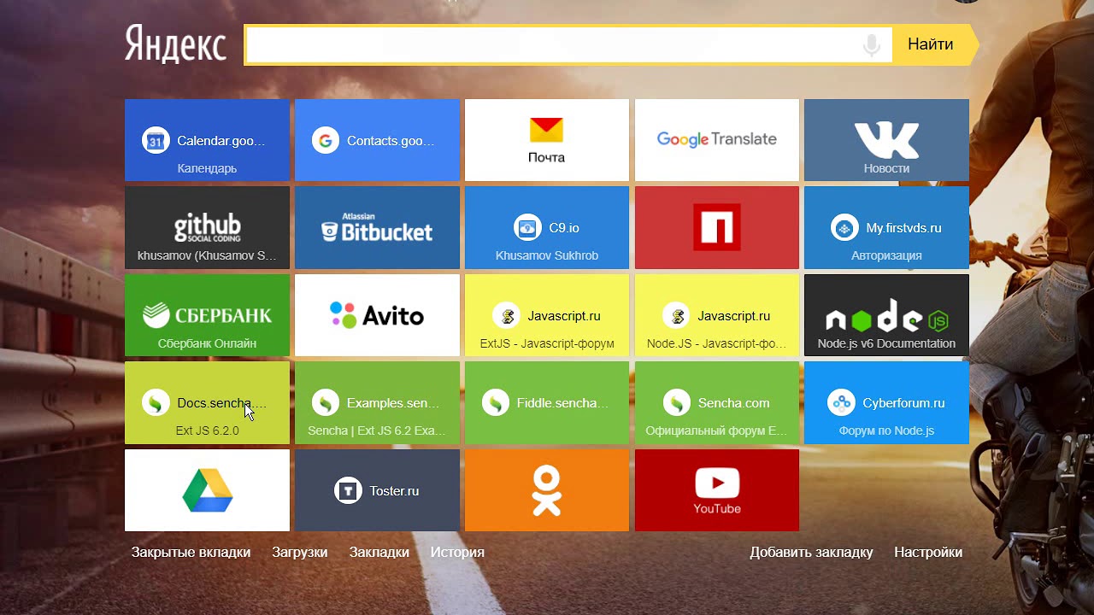
Task: Open the Закладки bookmarks link
Action: pyautogui.click(x=379, y=553)
